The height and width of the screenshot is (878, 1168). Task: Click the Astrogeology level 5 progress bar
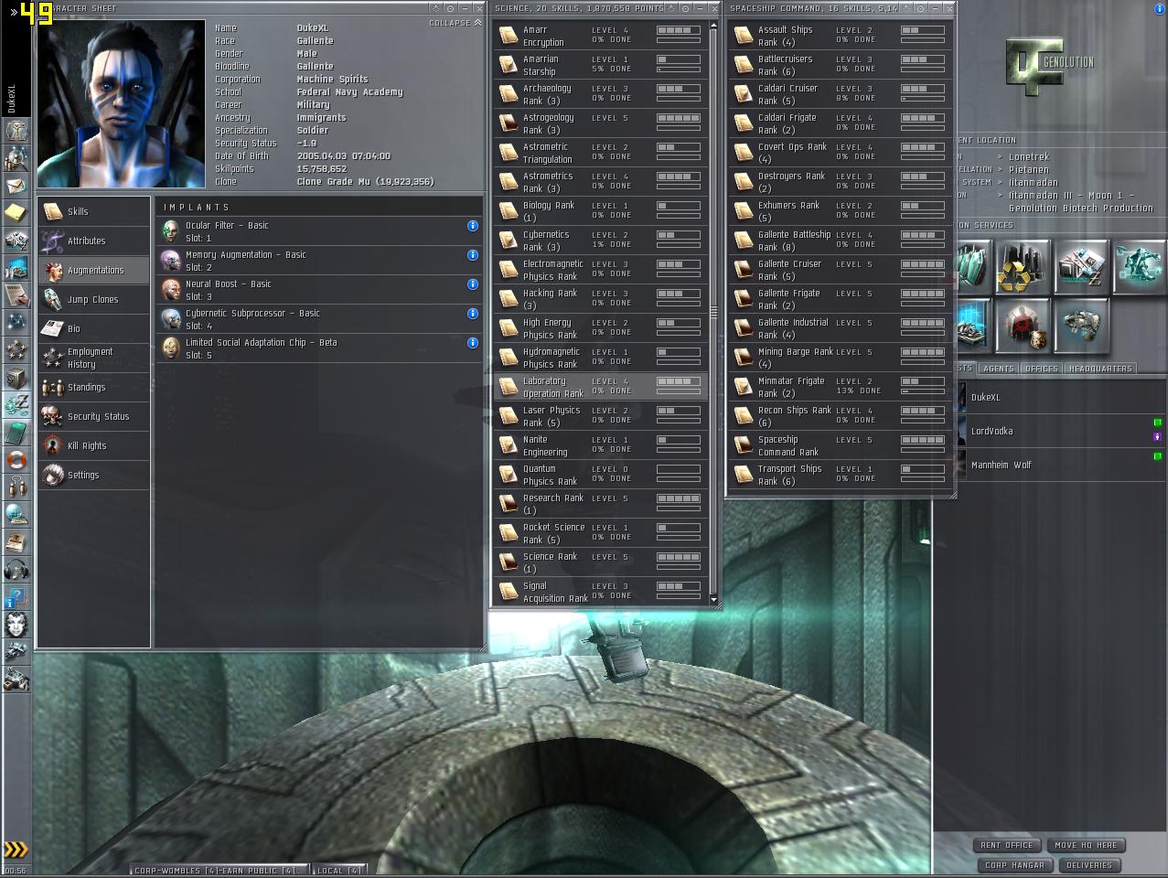679,118
